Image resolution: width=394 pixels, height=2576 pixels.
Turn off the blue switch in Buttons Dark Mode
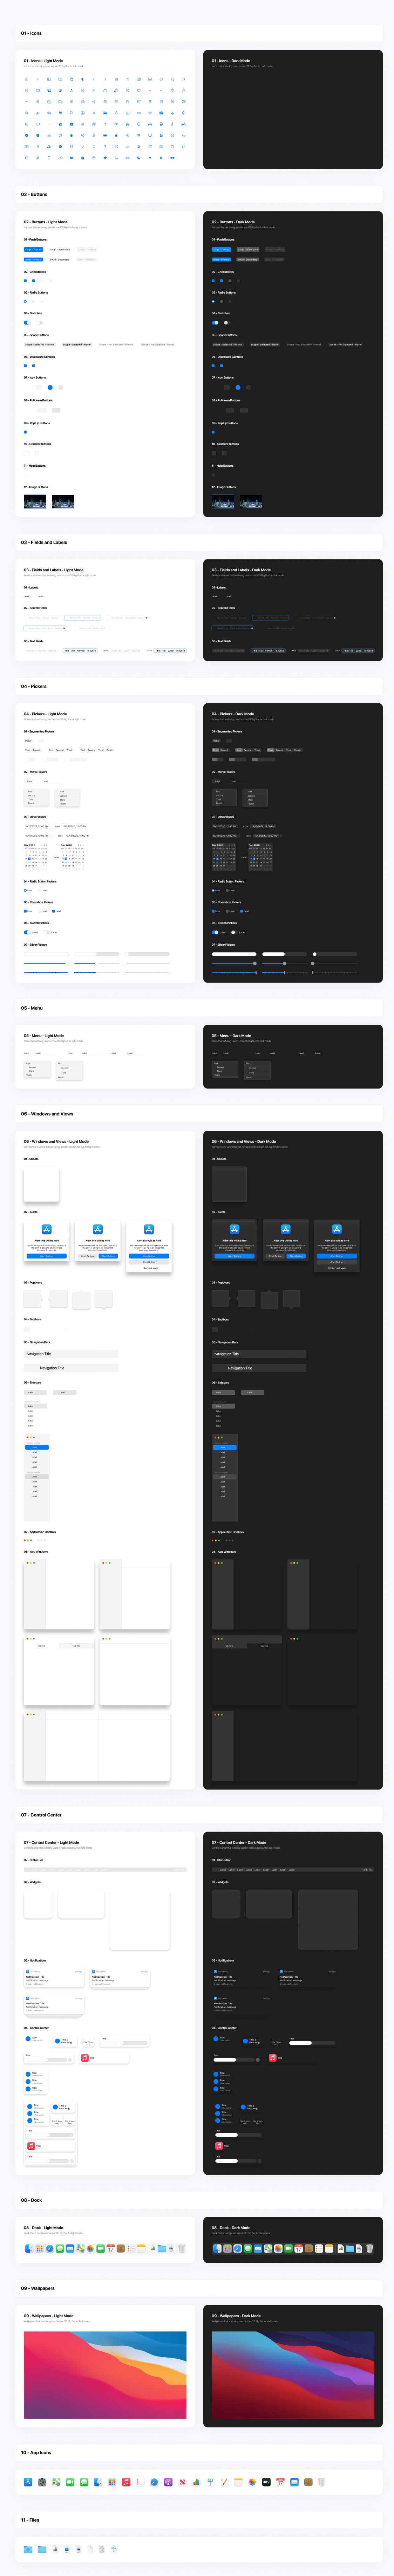point(216,323)
